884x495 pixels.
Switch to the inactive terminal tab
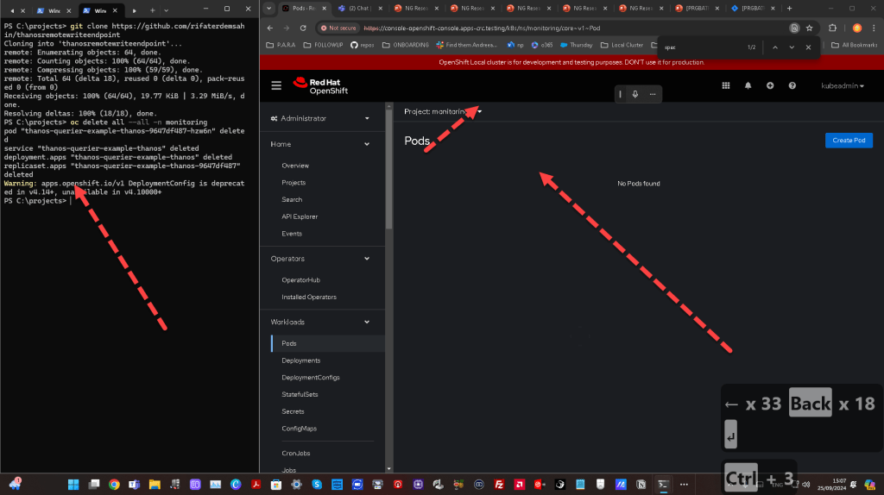(x=54, y=10)
